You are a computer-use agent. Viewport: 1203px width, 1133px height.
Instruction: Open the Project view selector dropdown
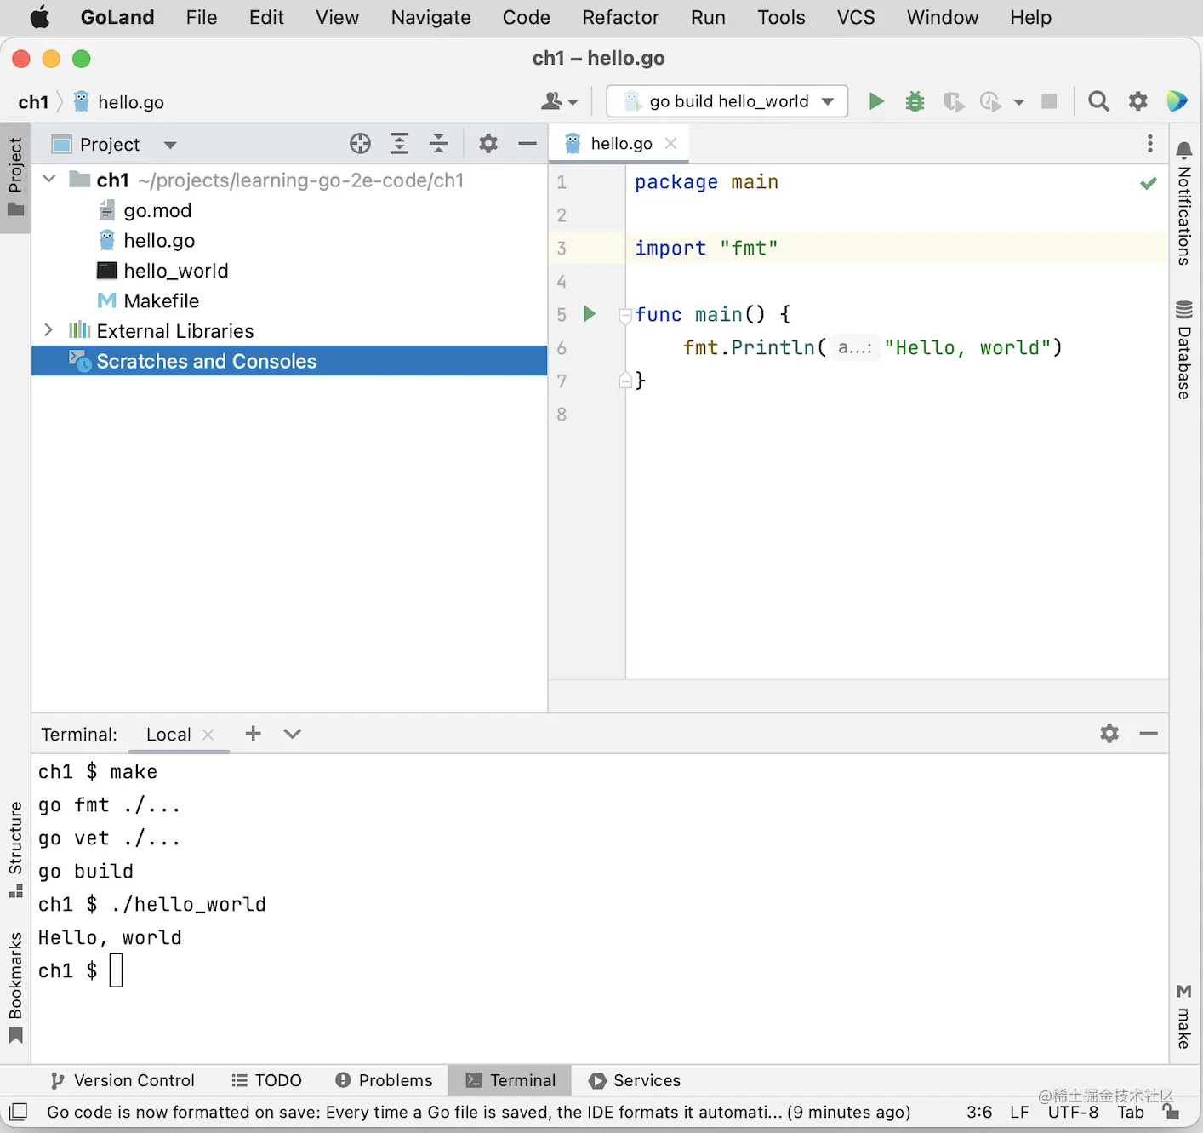coord(169,145)
